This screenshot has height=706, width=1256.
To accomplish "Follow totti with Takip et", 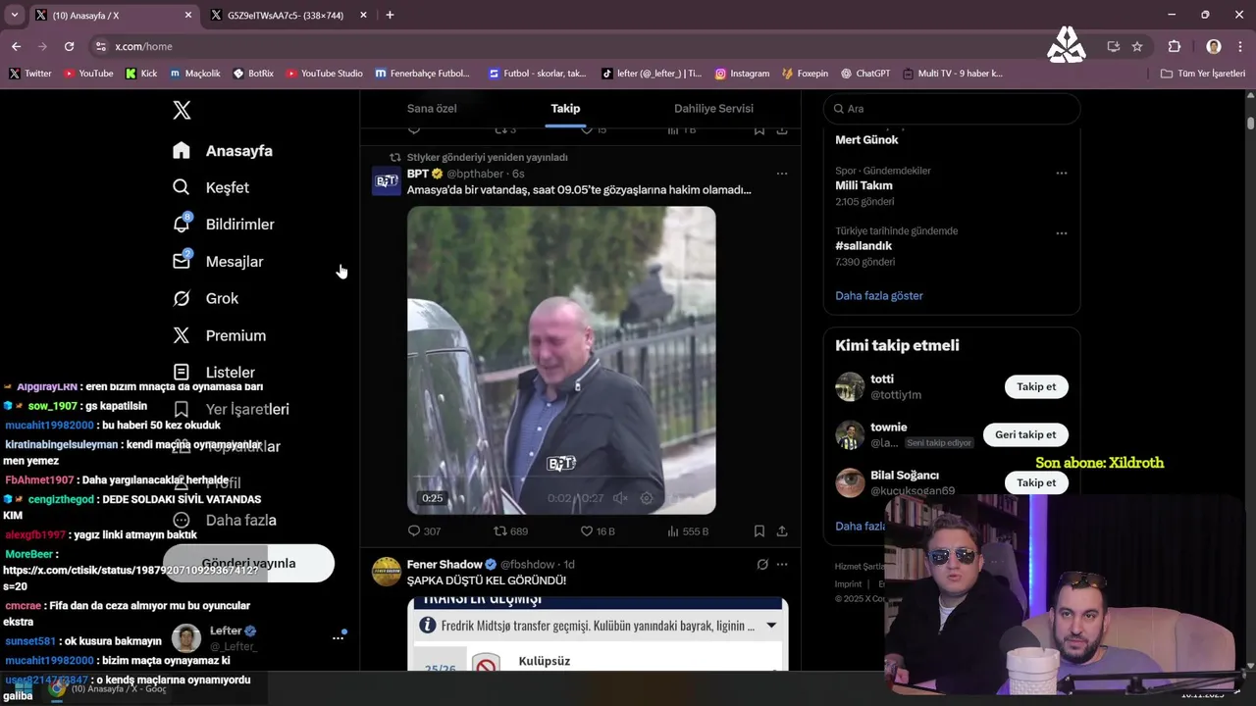I will pyautogui.click(x=1036, y=386).
